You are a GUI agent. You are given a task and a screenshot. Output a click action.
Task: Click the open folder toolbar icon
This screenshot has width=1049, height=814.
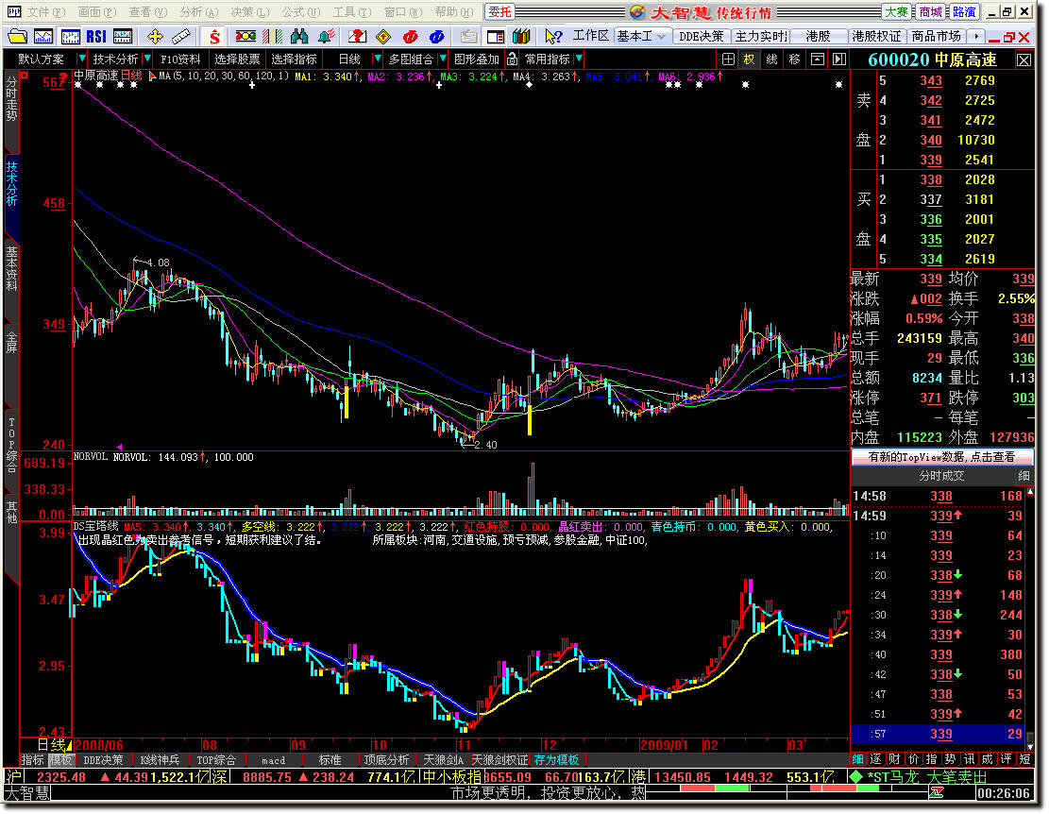17,36
